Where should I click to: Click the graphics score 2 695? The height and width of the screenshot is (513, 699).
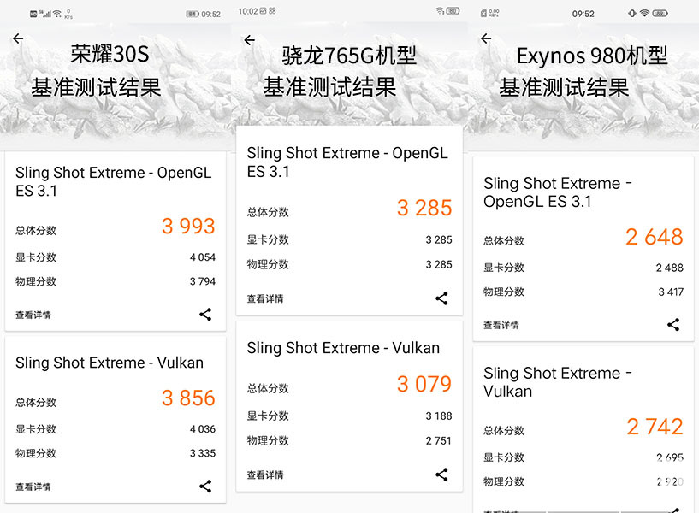coord(670,457)
